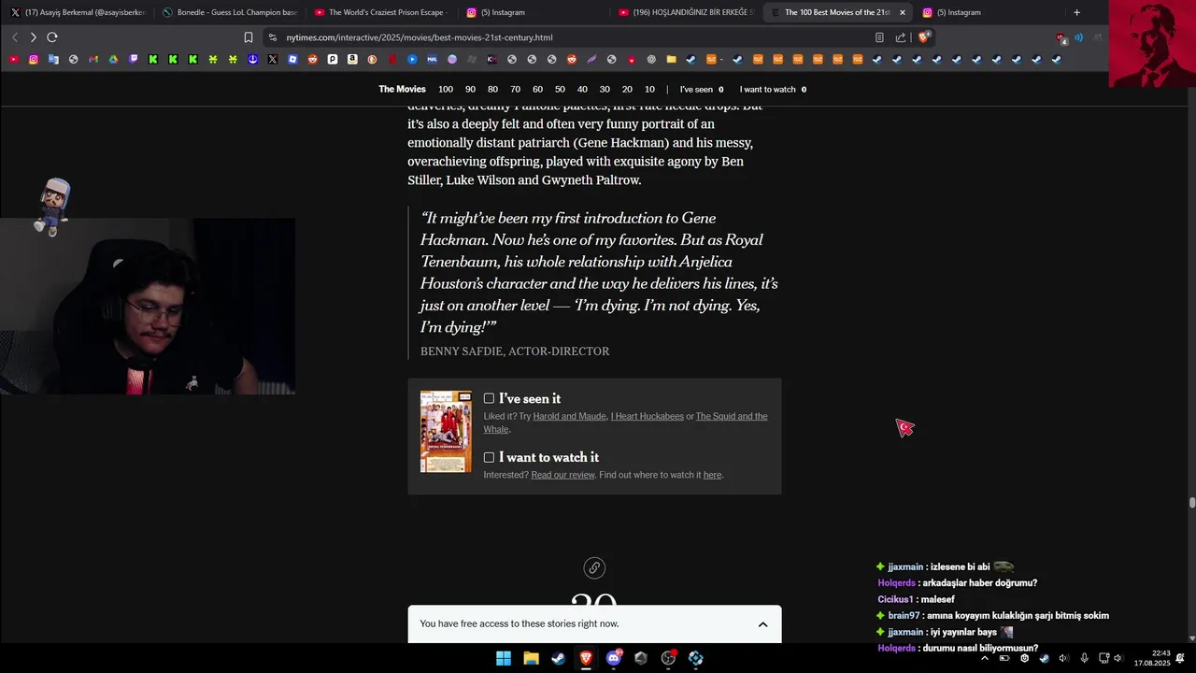Click "The Movies" heading in navigation
1196x673 pixels.
click(402, 90)
